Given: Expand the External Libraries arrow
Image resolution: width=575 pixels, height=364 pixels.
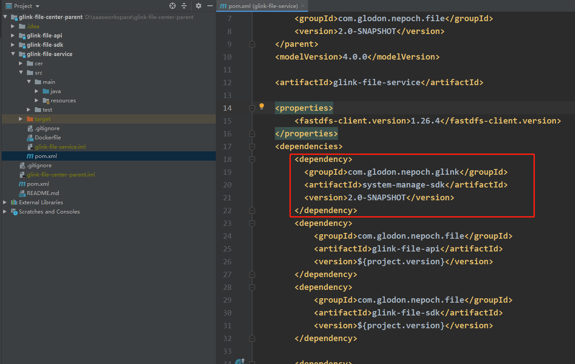Looking at the screenshot, I should [x=5, y=202].
